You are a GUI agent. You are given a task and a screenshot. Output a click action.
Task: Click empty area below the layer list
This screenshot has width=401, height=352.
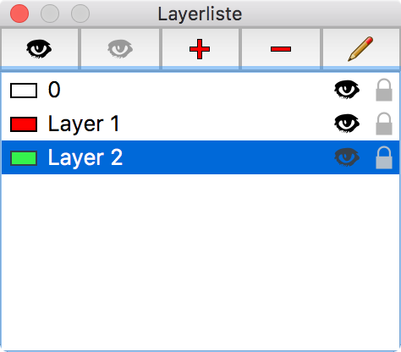tap(200, 262)
